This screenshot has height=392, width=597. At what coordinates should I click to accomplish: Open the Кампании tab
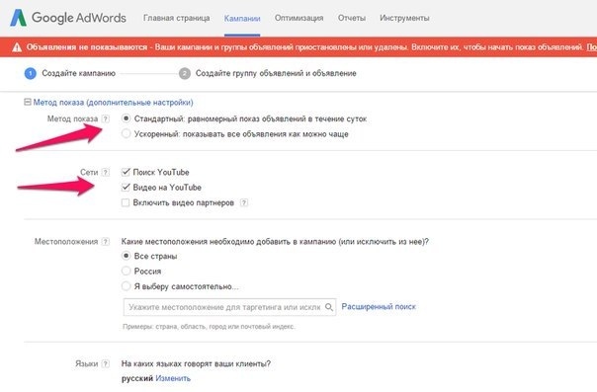(242, 18)
